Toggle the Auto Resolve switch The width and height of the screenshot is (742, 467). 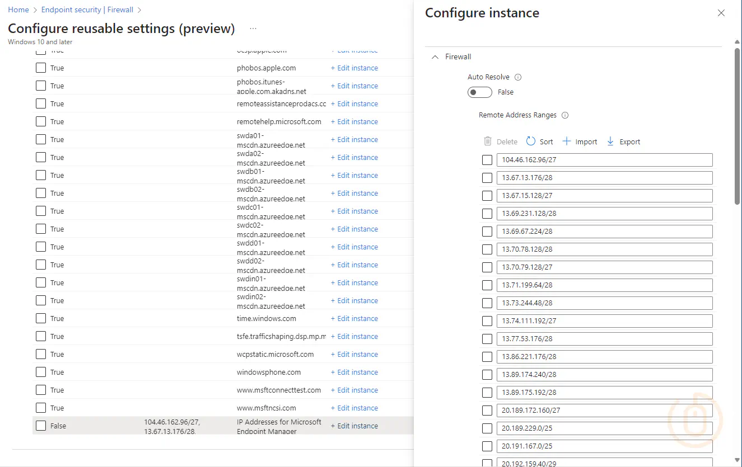point(480,92)
